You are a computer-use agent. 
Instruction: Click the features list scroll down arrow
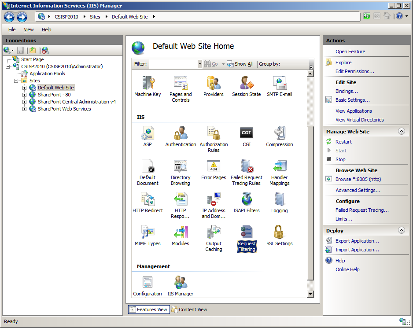(310, 294)
